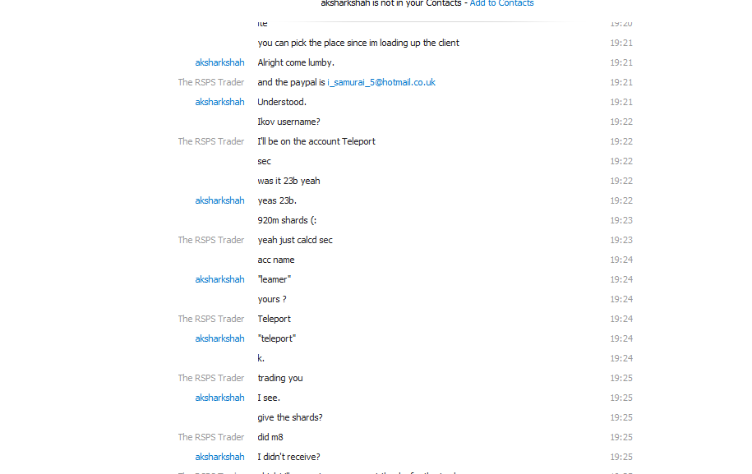
Task: Click aksharkshah name beside 'Understood.'
Action: 219,102
